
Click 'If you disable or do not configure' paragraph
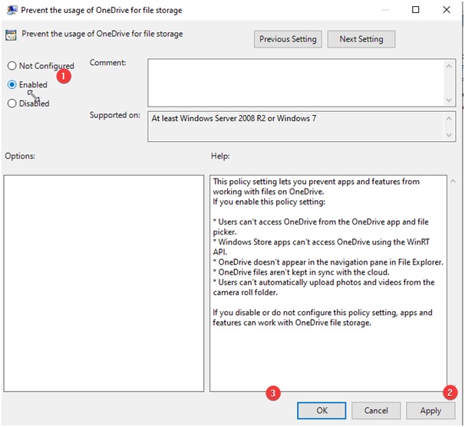click(x=322, y=317)
